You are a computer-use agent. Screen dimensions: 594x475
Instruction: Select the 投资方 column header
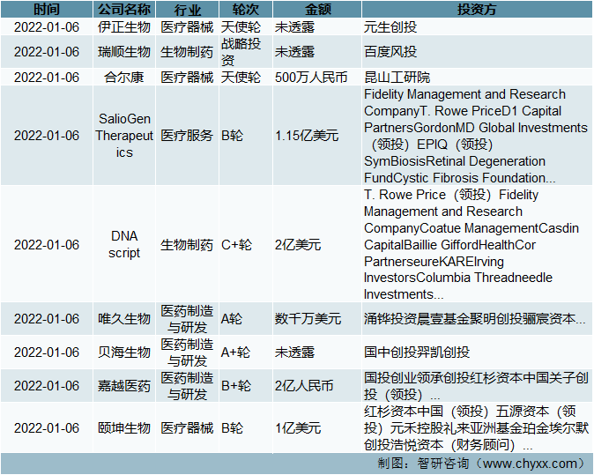tap(476, 10)
